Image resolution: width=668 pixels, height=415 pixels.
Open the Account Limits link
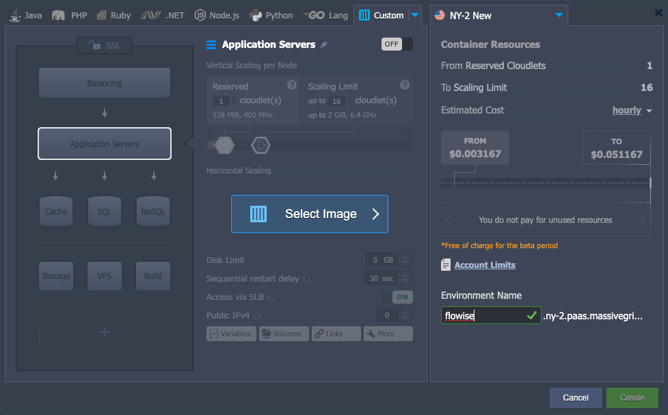[485, 265]
